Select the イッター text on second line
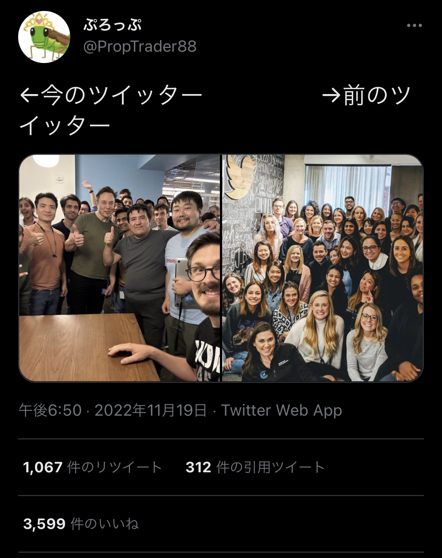The width and height of the screenshot is (442, 558). click(x=65, y=125)
